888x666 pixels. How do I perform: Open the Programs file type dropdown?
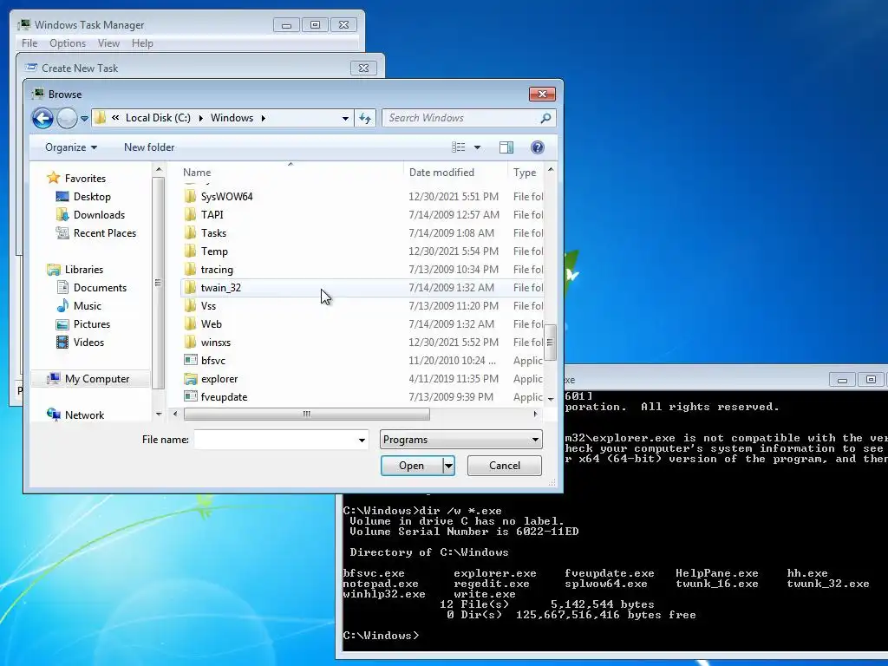[461, 440]
